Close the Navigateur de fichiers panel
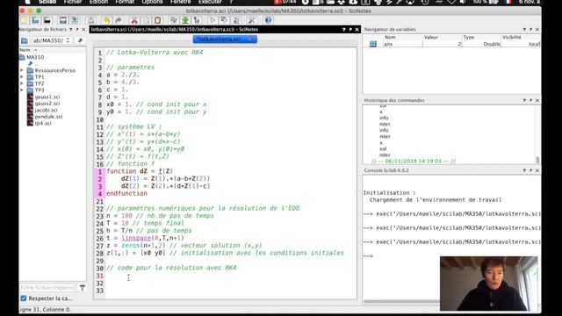This screenshot has width=562, height=316. (83, 29)
